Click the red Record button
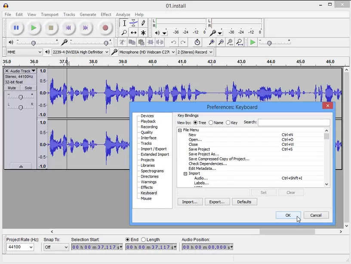This screenshot has width=351, height=264. (x=105, y=28)
